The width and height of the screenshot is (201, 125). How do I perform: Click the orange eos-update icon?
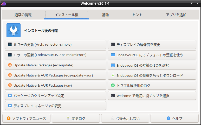pyautogui.click(x=10, y=65)
